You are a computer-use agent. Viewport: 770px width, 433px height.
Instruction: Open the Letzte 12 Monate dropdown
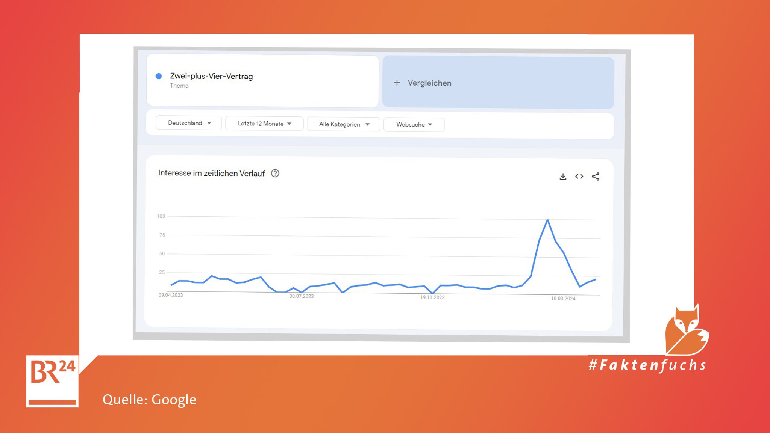pos(264,124)
